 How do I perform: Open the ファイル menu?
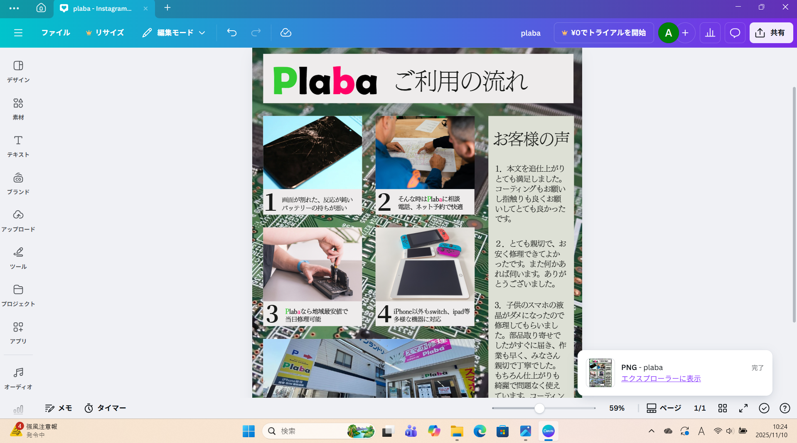pyautogui.click(x=56, y=33)
